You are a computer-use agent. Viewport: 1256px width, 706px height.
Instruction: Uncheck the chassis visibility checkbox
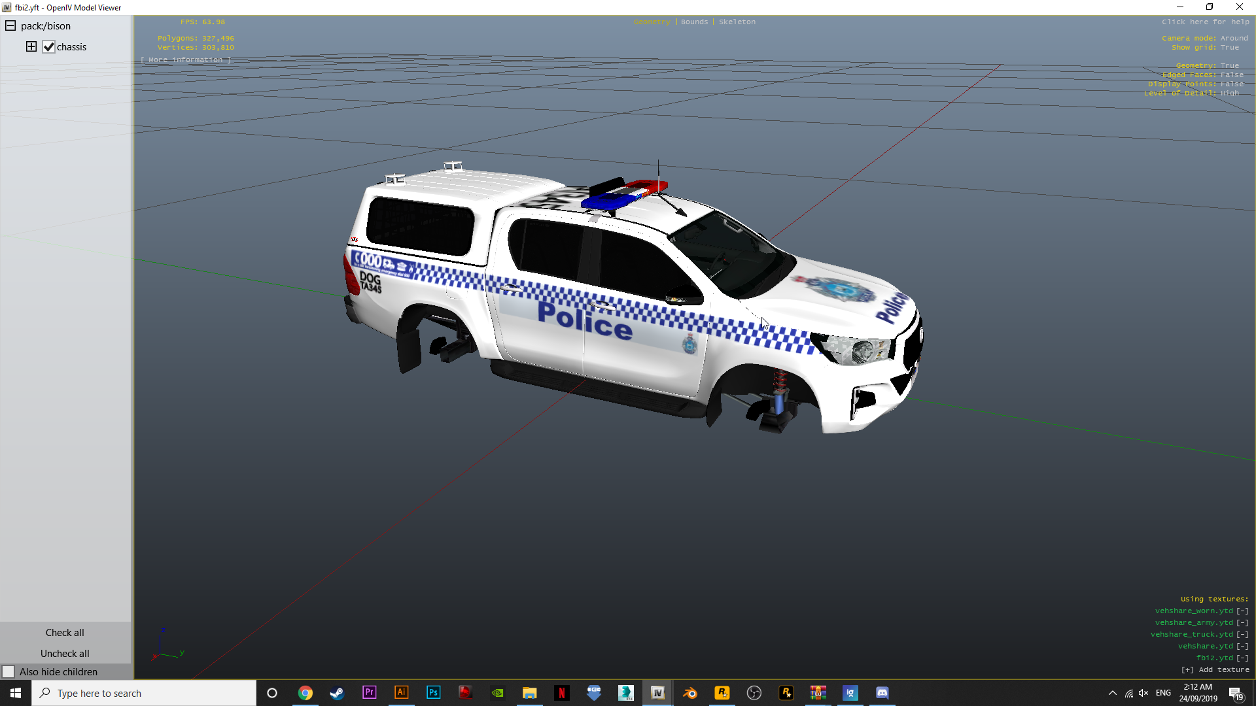49,47
